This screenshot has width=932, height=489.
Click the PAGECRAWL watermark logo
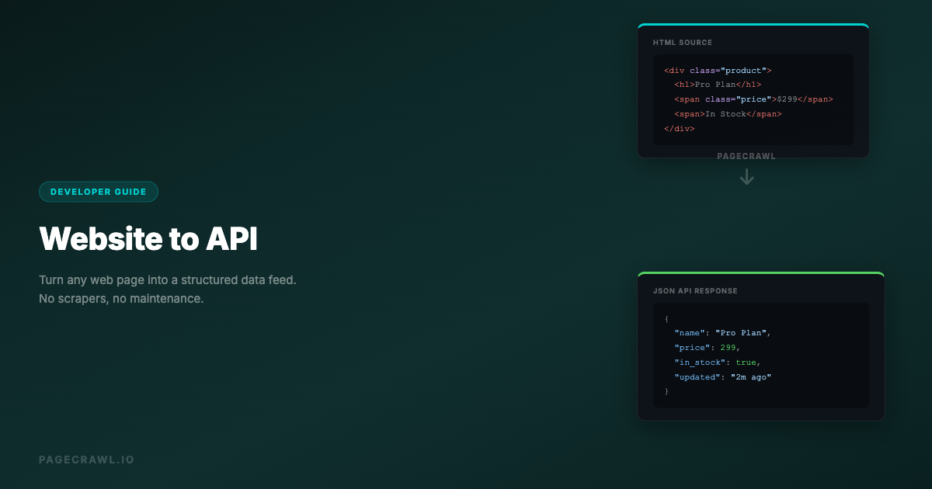coord(746,155)
